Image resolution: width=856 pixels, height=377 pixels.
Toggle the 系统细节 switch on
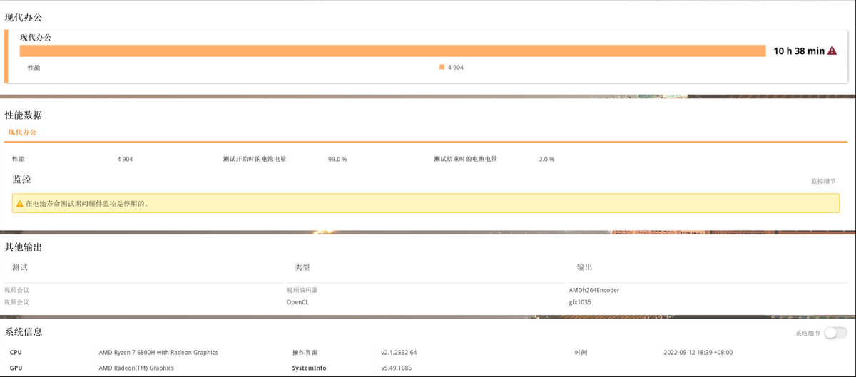tap(835, 333)
